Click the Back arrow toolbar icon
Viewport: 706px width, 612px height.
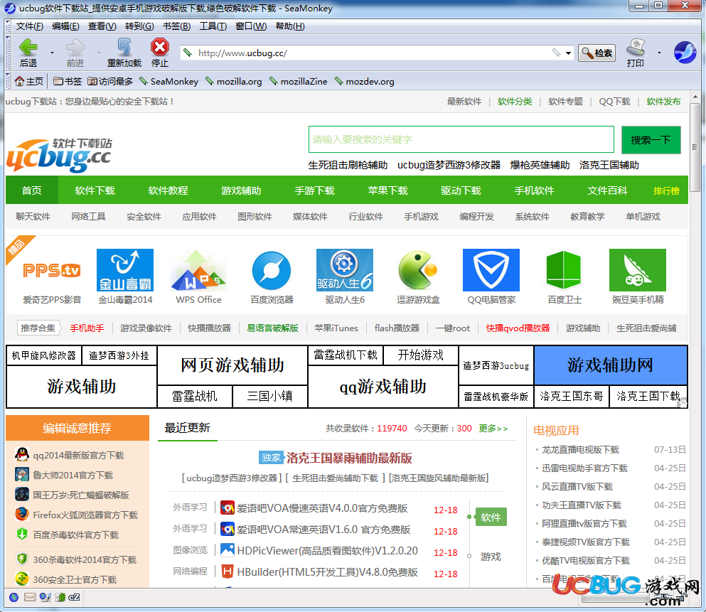coord(28,47)
